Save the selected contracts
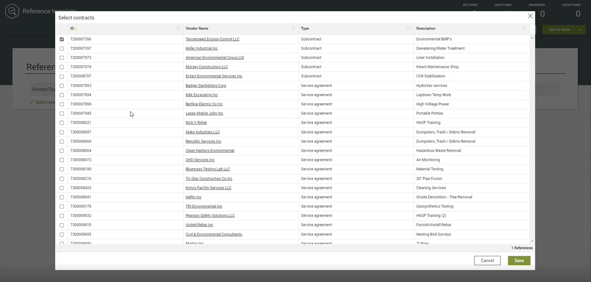The image size is (591, 282). tap(519, 260)
